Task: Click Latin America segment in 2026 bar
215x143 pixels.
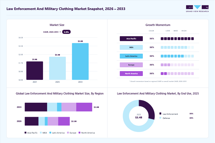Action: point(46,121)
